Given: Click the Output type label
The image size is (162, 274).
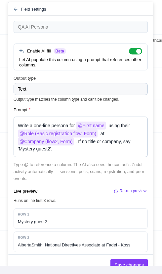Looking at the screenshot, I should pyautogui.click(x=24, y=78).
